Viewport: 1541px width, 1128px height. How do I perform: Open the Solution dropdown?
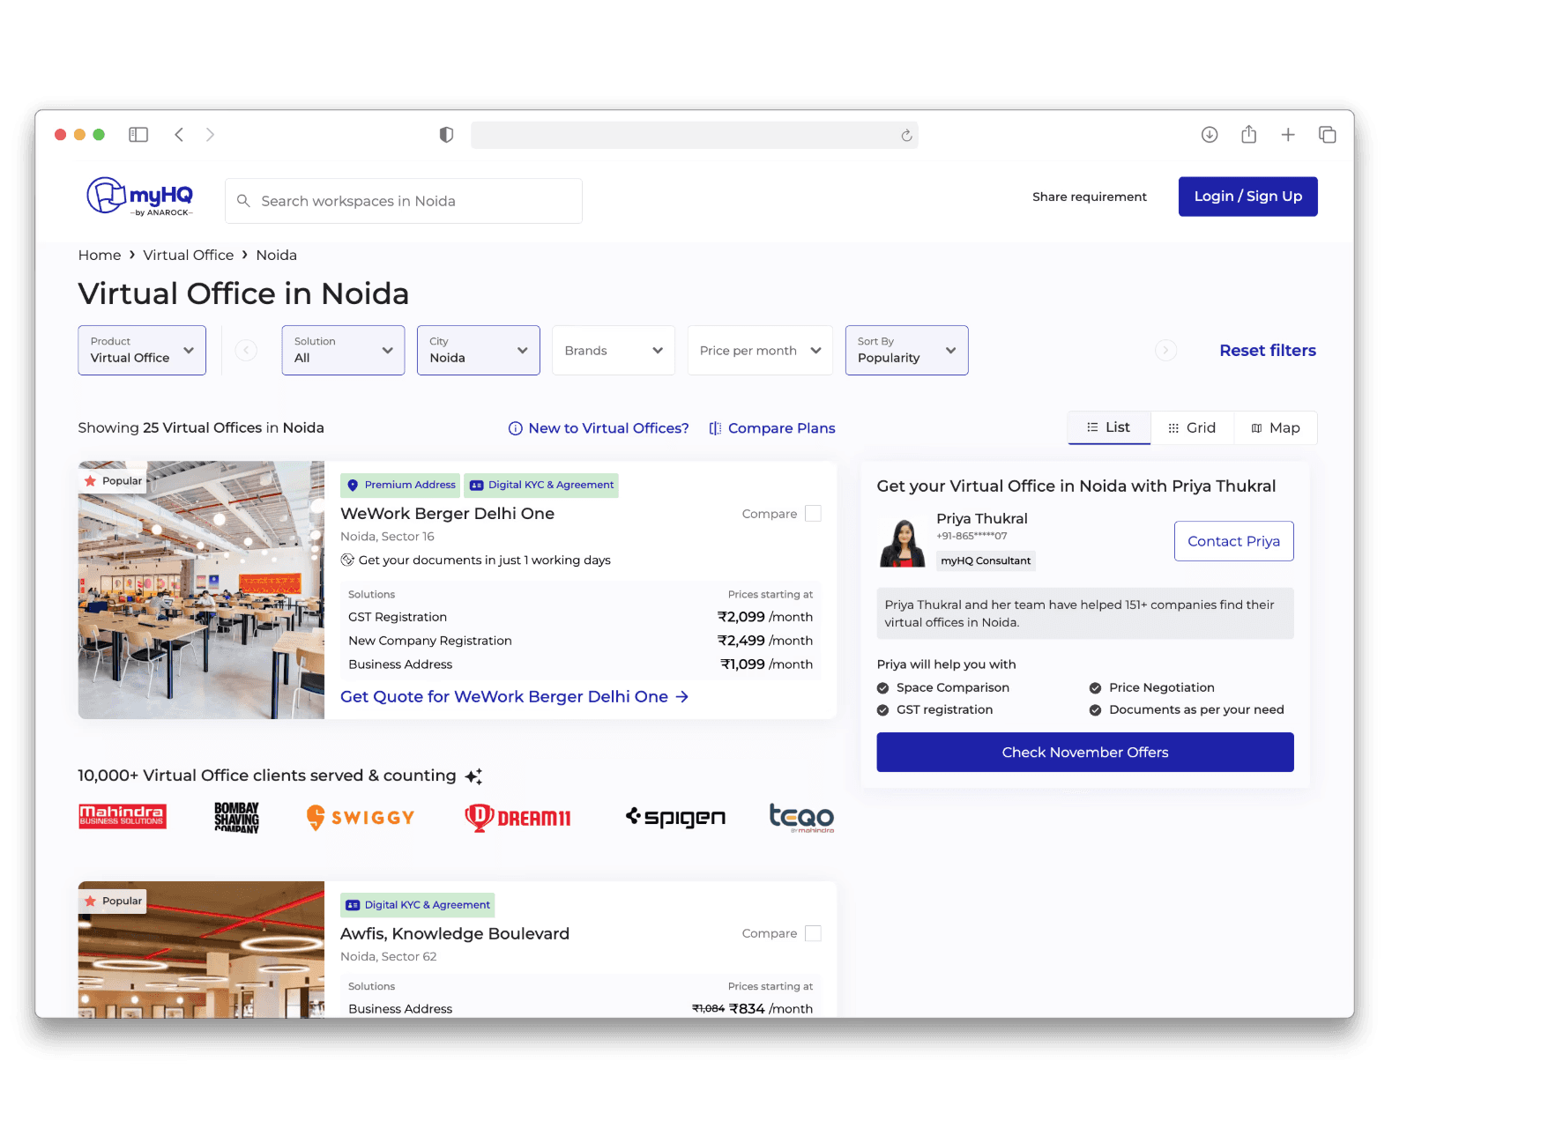(x=343, y=351)
